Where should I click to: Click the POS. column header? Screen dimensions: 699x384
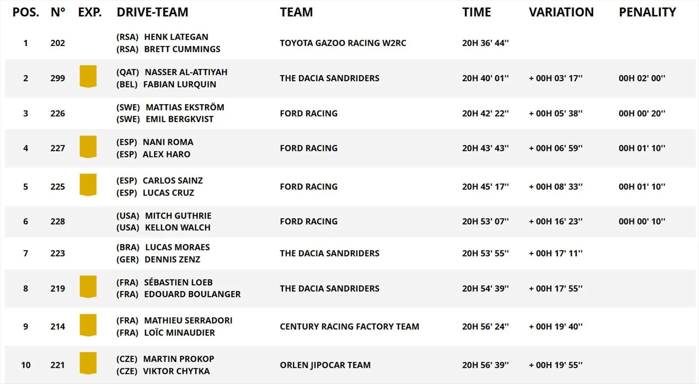point(25,12)
